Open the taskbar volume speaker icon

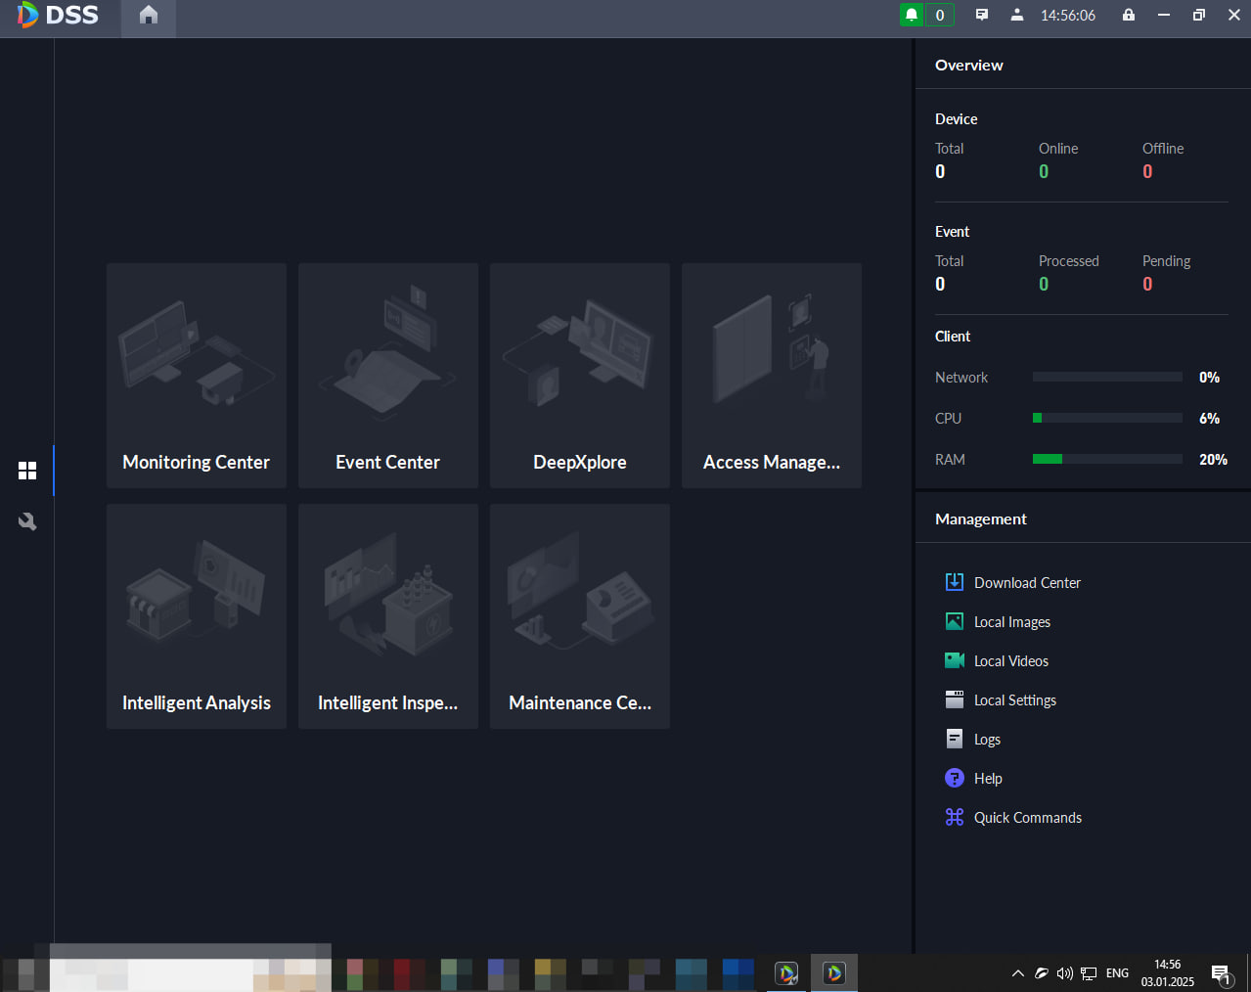[x=1065, y=973]
